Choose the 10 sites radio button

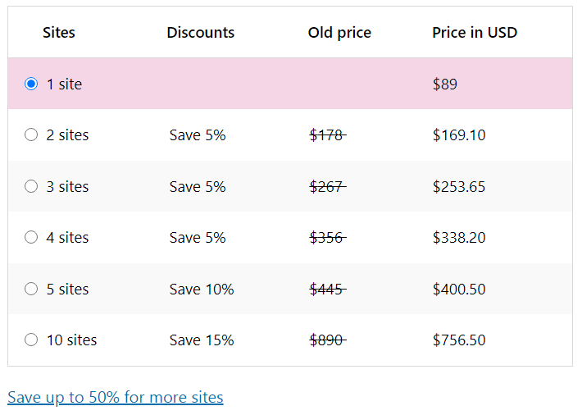(31, 340)
